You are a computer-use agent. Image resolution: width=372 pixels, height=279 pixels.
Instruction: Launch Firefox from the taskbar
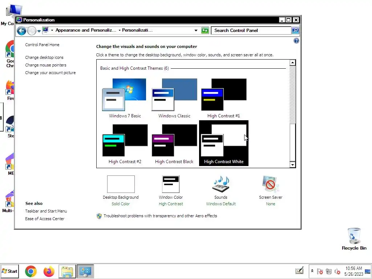click(49, 271)
